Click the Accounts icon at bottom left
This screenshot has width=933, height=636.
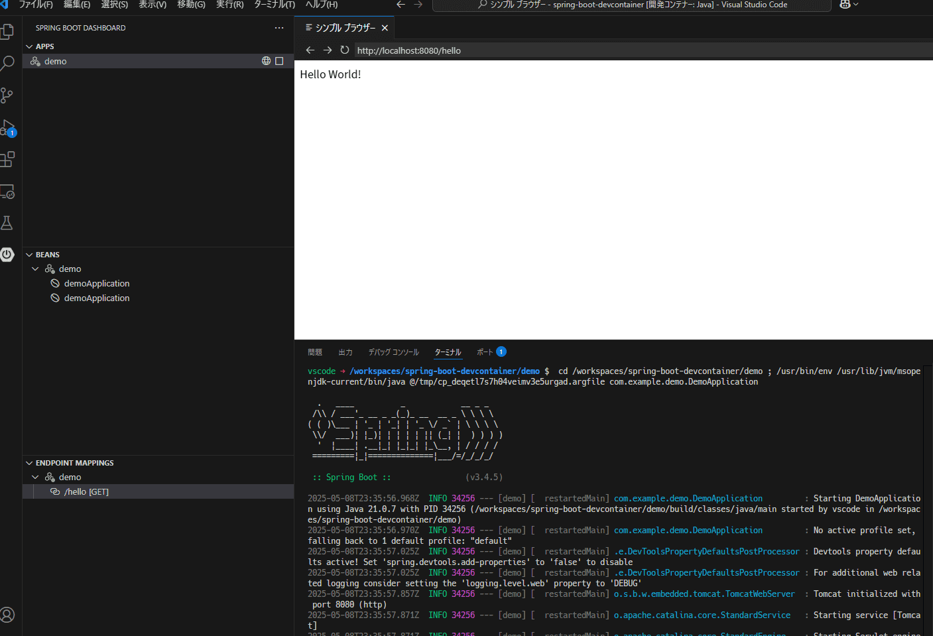click(x=9, y=615)
